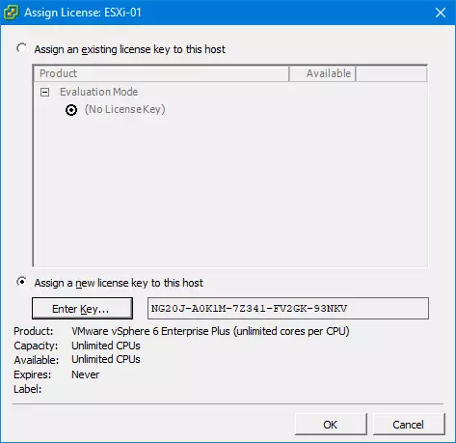Click the license key text field
This screenshot has width=456, height=443.
tap(288, 309)
